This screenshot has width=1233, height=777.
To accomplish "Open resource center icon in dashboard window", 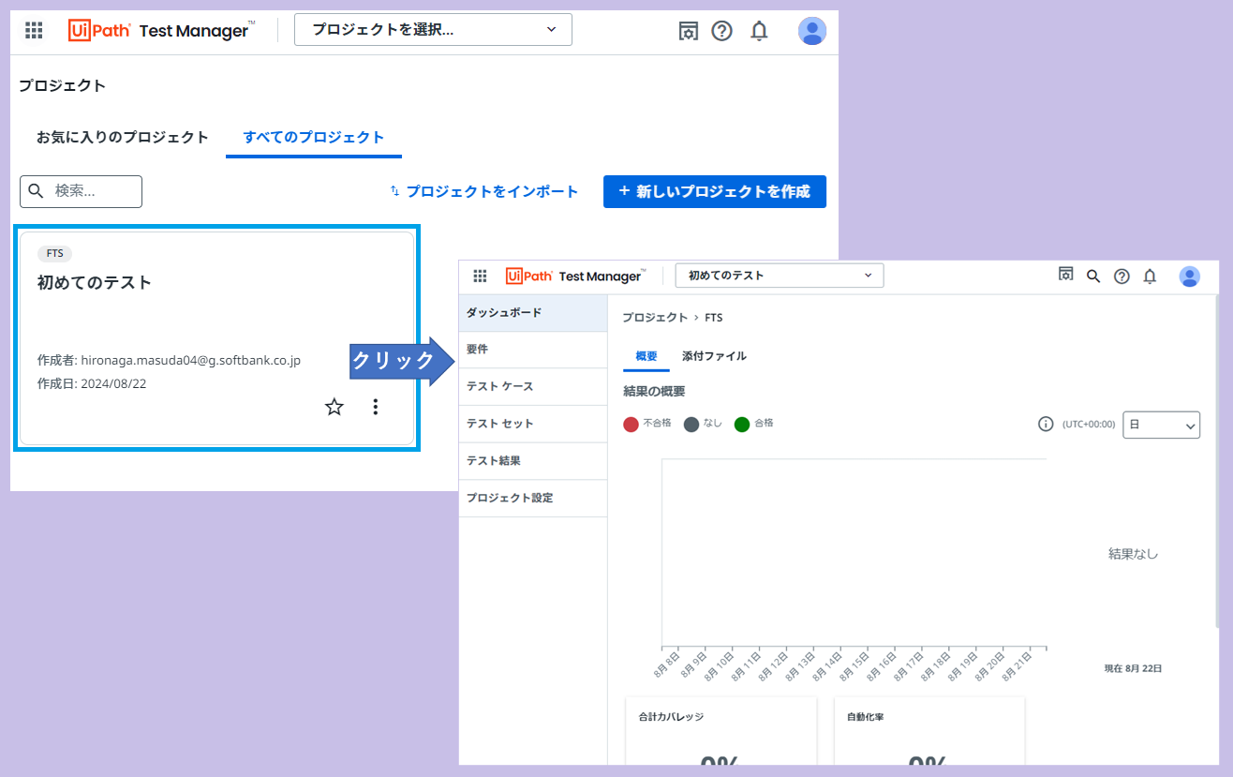I will click(x=1065, y=275).
